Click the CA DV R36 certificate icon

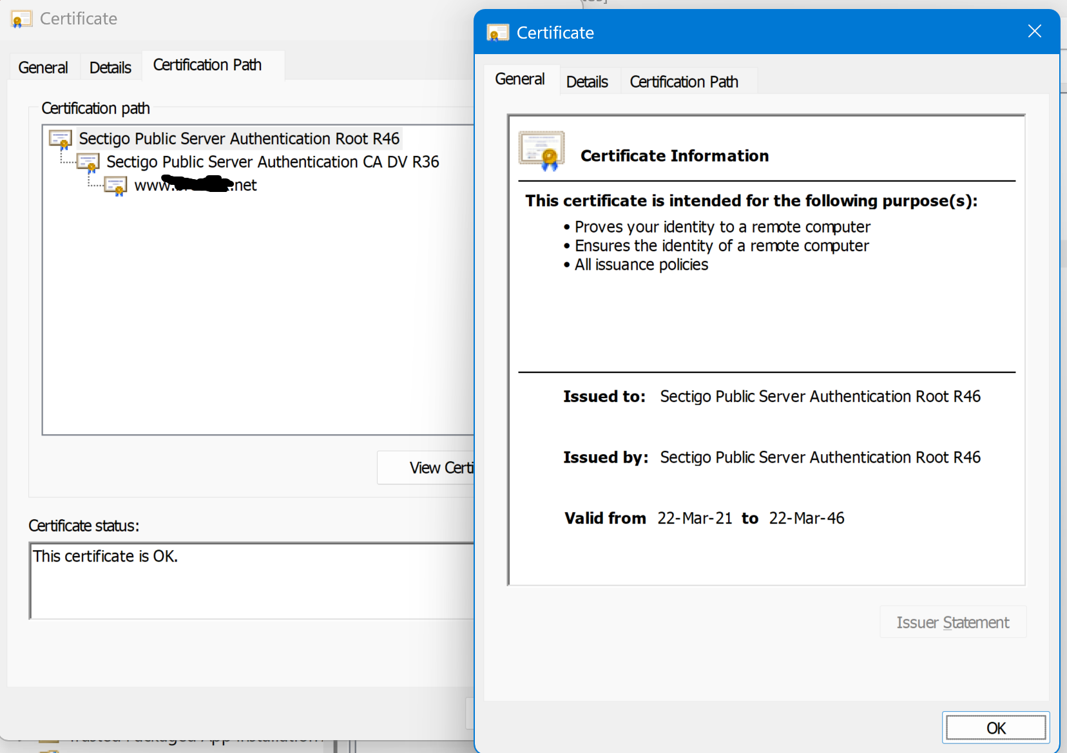tap(88, 162)
